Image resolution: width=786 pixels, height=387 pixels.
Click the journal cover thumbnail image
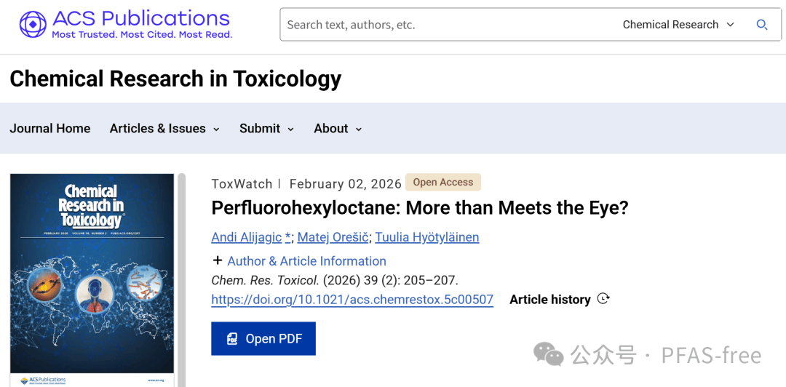[x=92, y=280]
